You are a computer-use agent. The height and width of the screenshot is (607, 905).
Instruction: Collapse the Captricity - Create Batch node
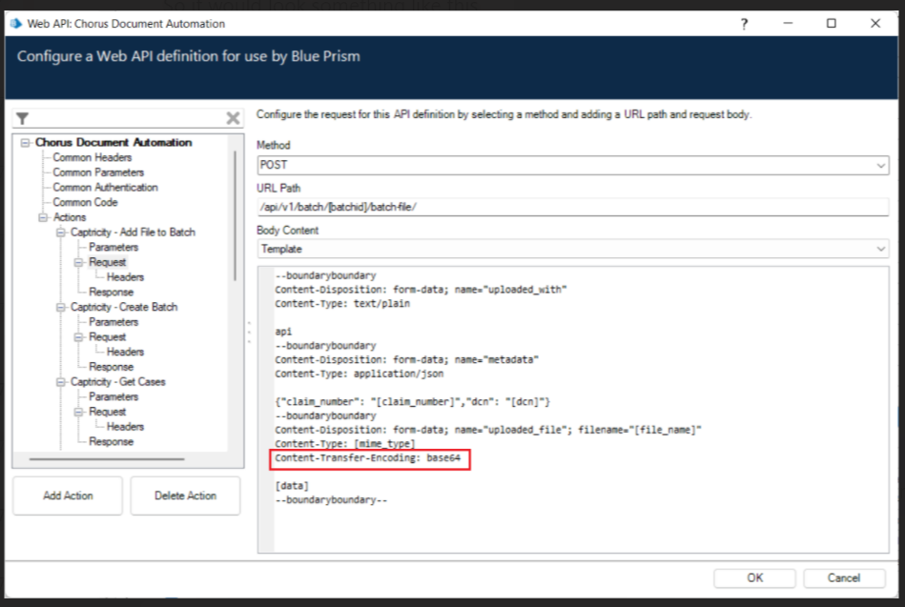[x=61, y=307]
